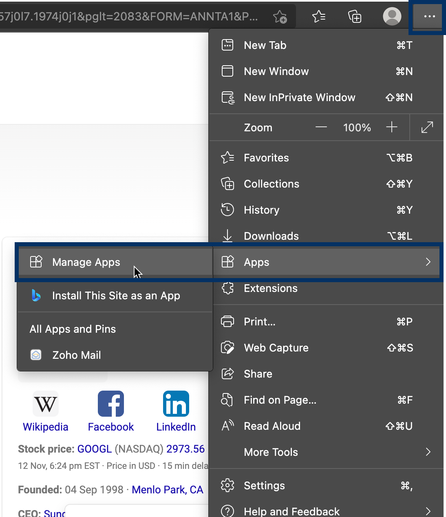This screenshot has height=517, width=446.
Task: Click the profile avatar icon
Action: [x=392, y=16]
